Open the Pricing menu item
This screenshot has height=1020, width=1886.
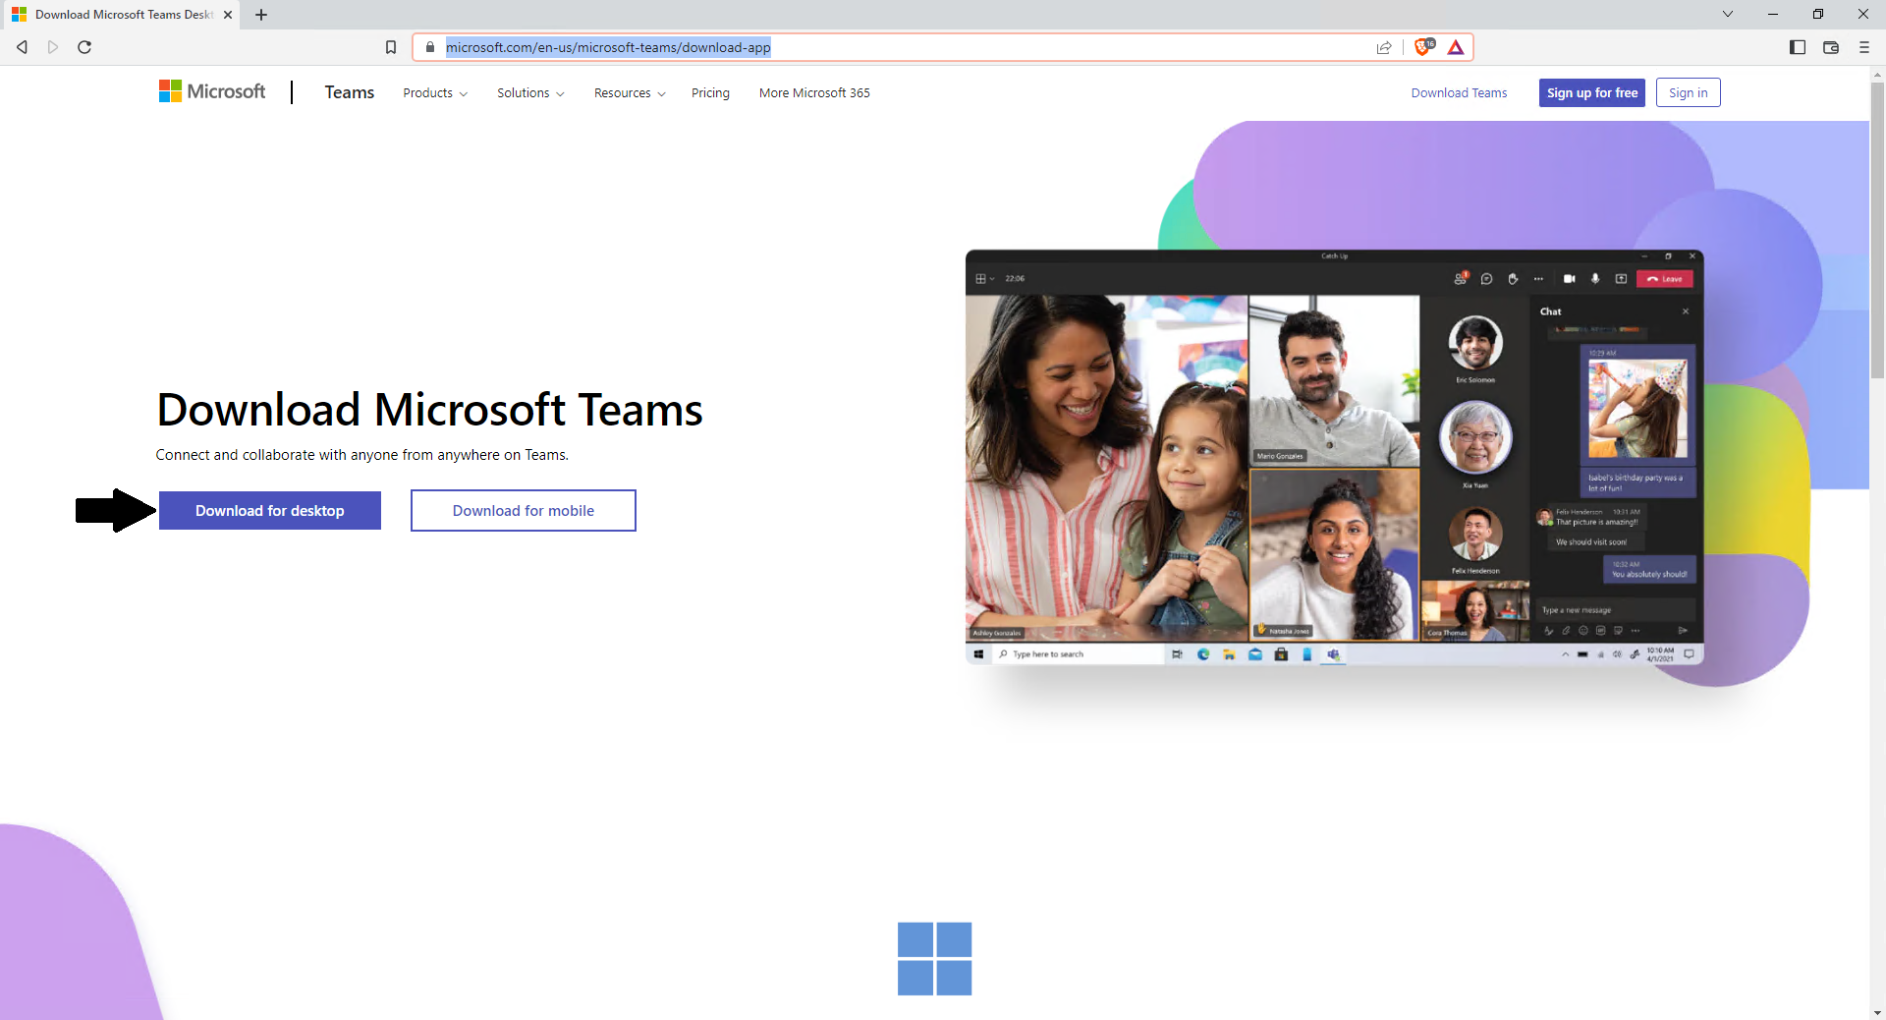pos(710,93)
